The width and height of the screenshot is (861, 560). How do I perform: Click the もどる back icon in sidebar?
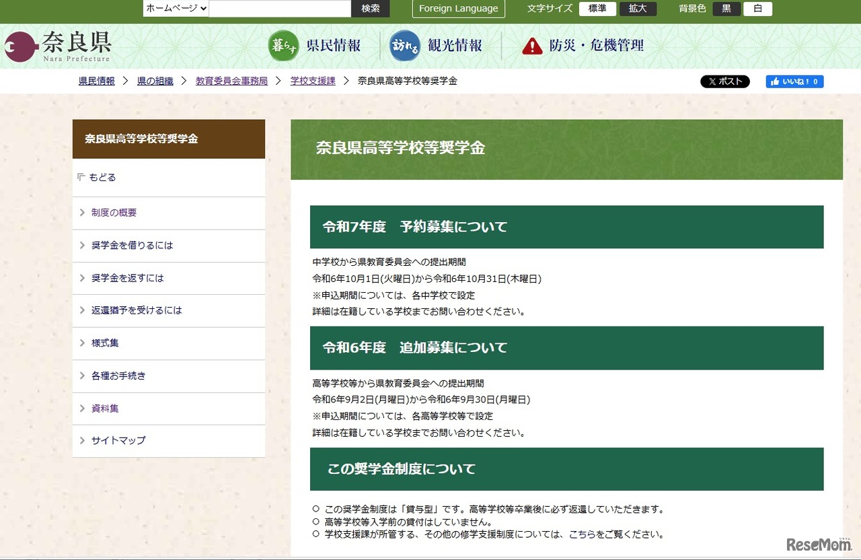(81, 177)
